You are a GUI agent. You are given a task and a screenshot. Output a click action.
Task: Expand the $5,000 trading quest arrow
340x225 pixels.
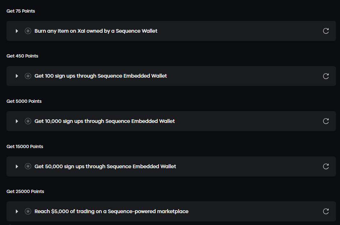[17, 211]
